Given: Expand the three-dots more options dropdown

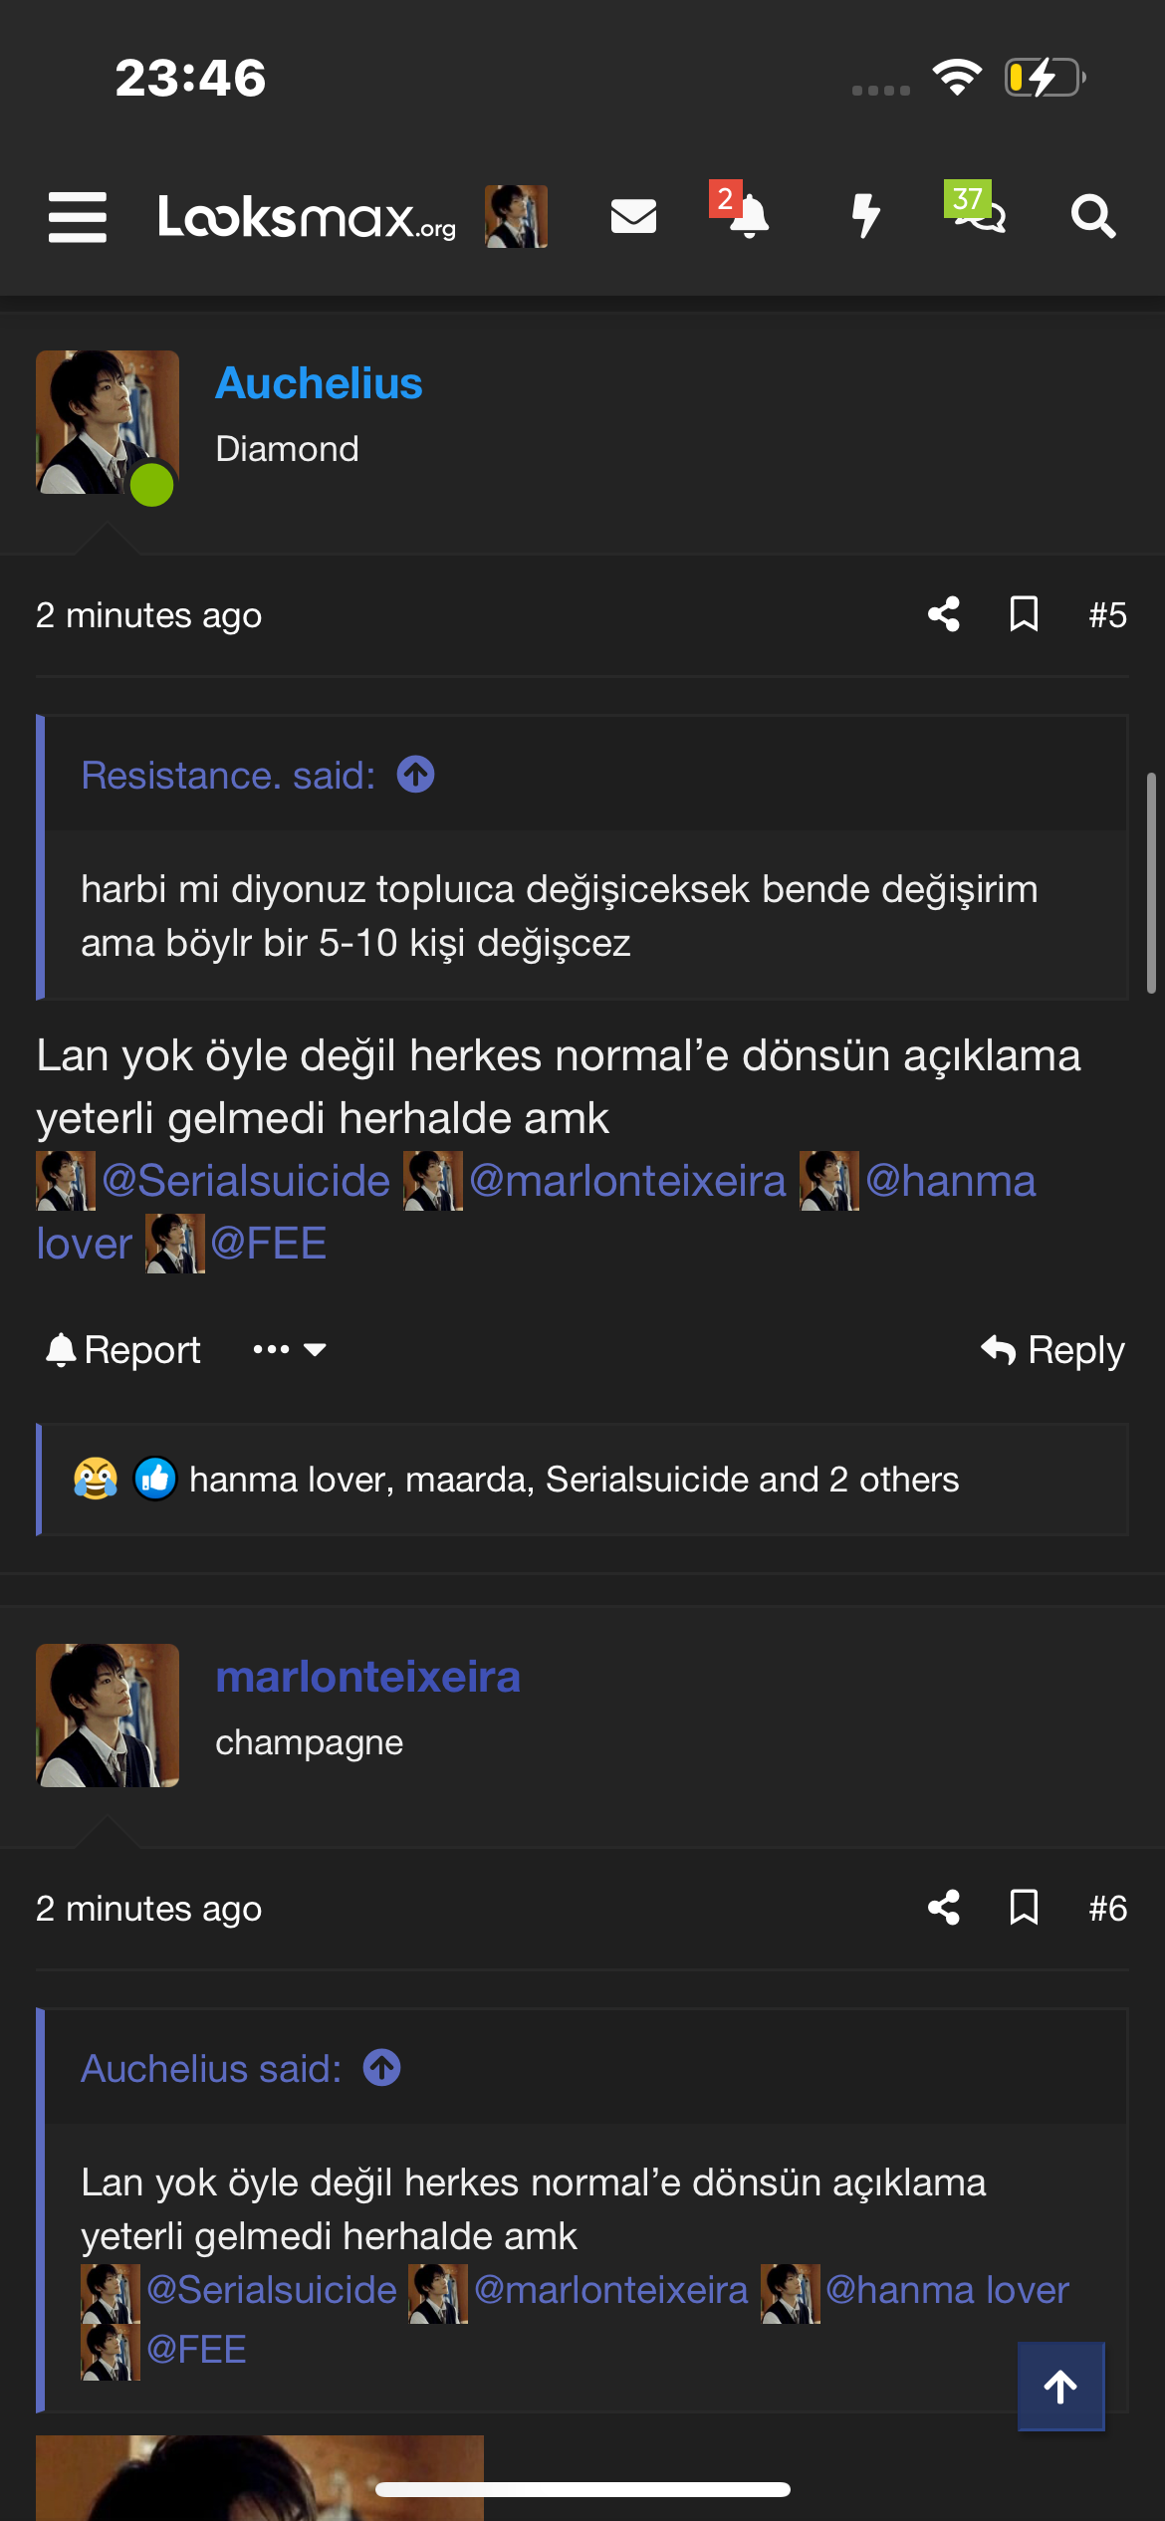Looking at the screenshot, I should pyautogui.click(x=289, y=1350).
